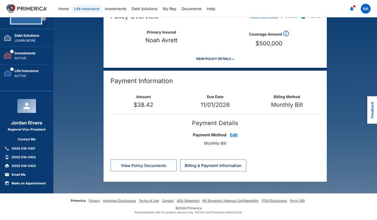Viewport: 377px width, 220px height.
Task: Click the phone icon beside (555) 010-0101
Action: 7,148
